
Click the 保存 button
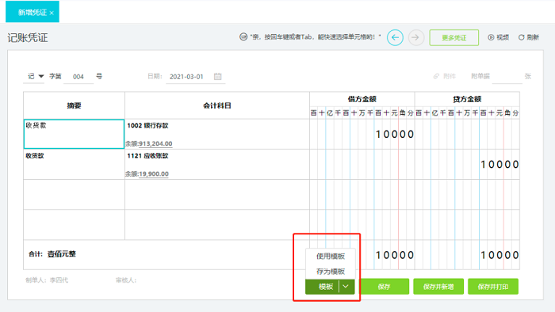(384, 287)
